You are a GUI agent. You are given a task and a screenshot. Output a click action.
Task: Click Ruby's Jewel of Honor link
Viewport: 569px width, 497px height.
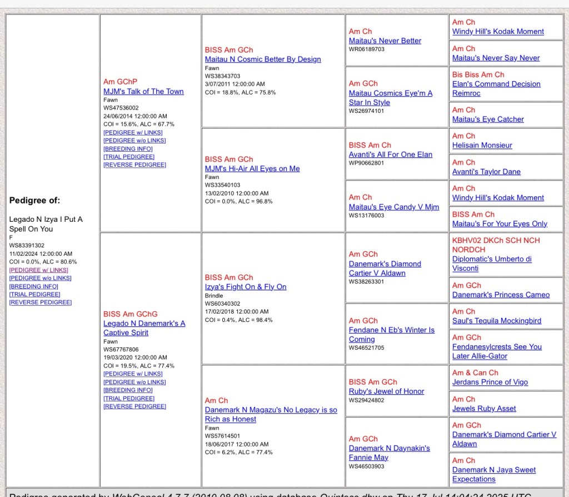(386, 391)
